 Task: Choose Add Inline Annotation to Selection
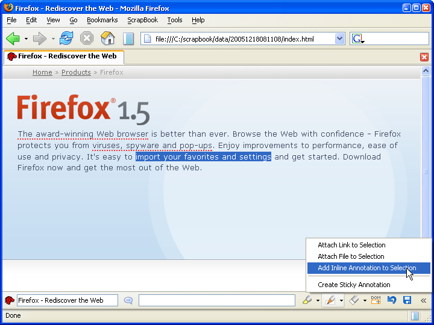[369, 268]
